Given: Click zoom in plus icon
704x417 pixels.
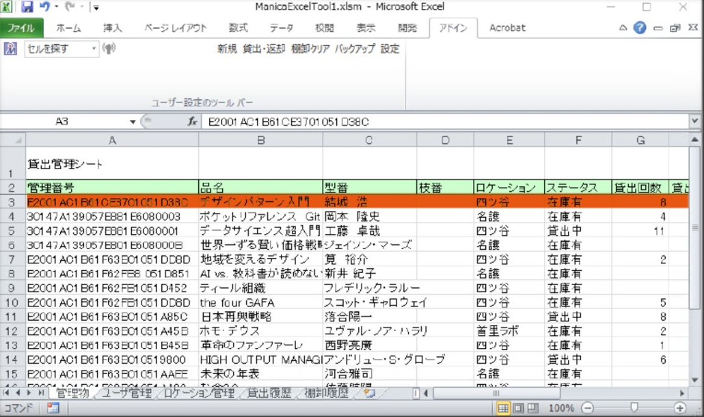Looking at the screenshot, I should pos(681,407).
